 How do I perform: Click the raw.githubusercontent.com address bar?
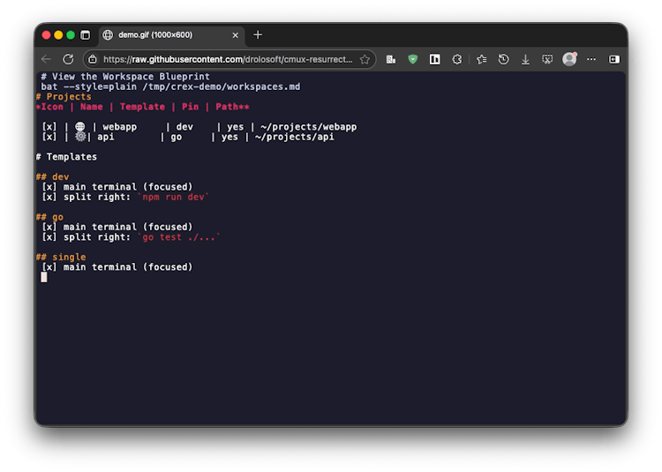coord(228,59)
